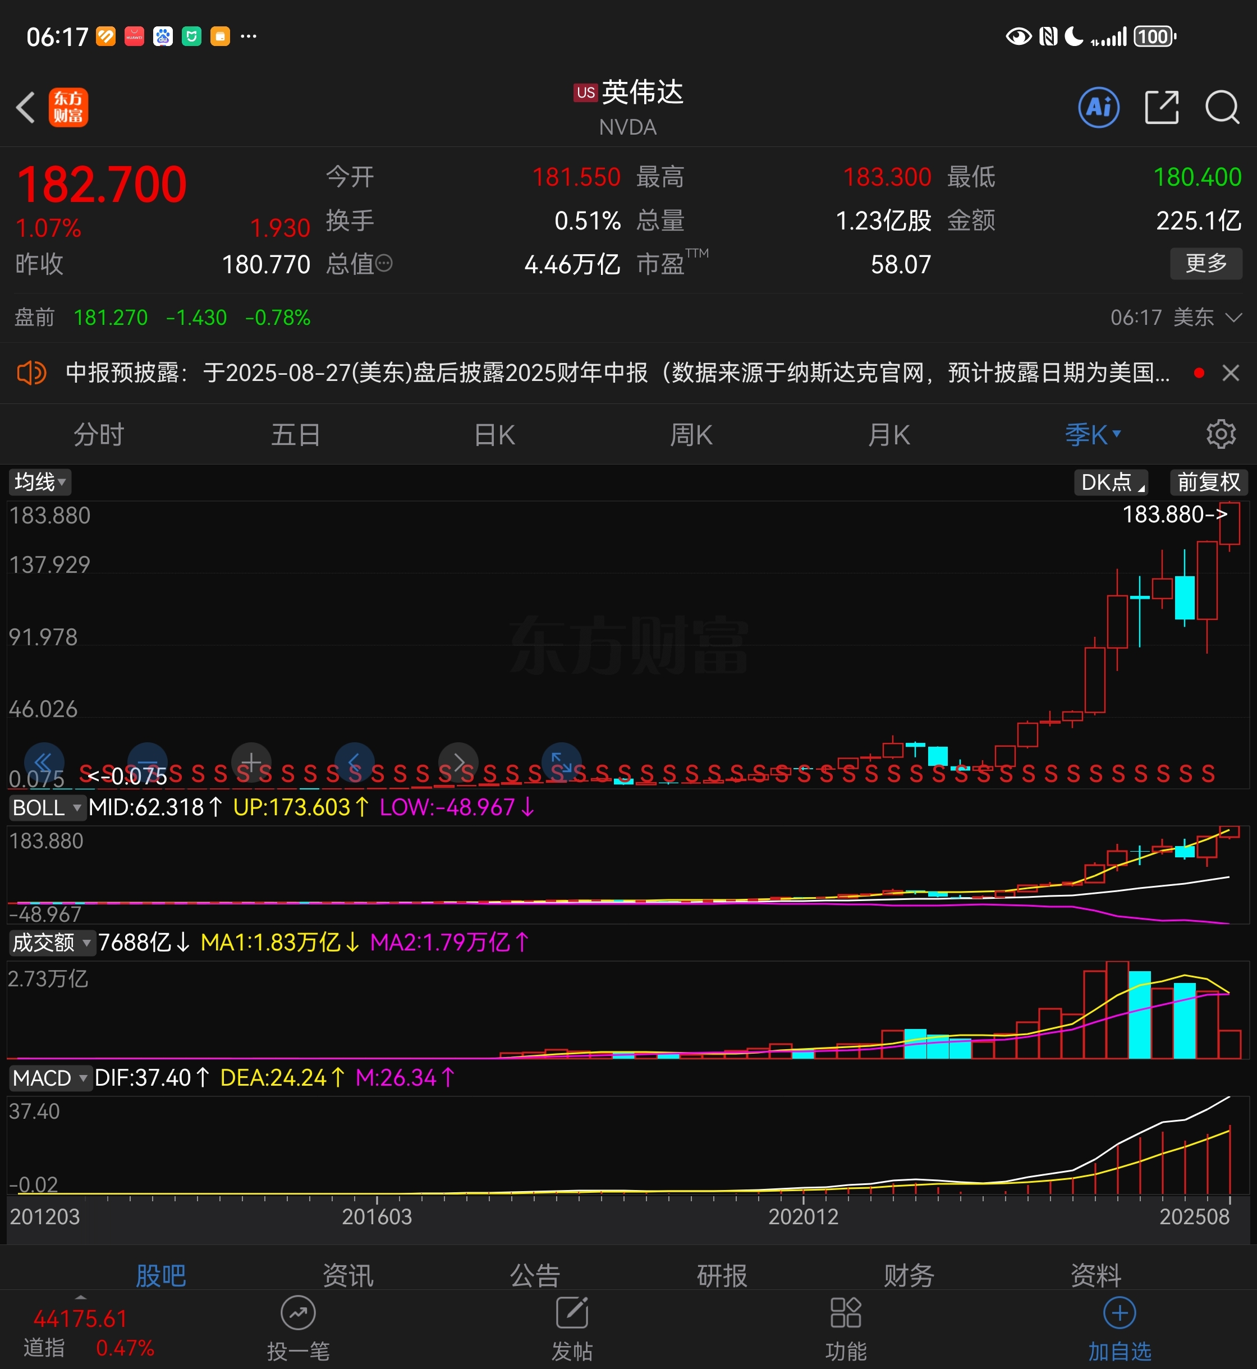Zoom in chart with plus circle

pyautogui.click(x=251, y=762)
